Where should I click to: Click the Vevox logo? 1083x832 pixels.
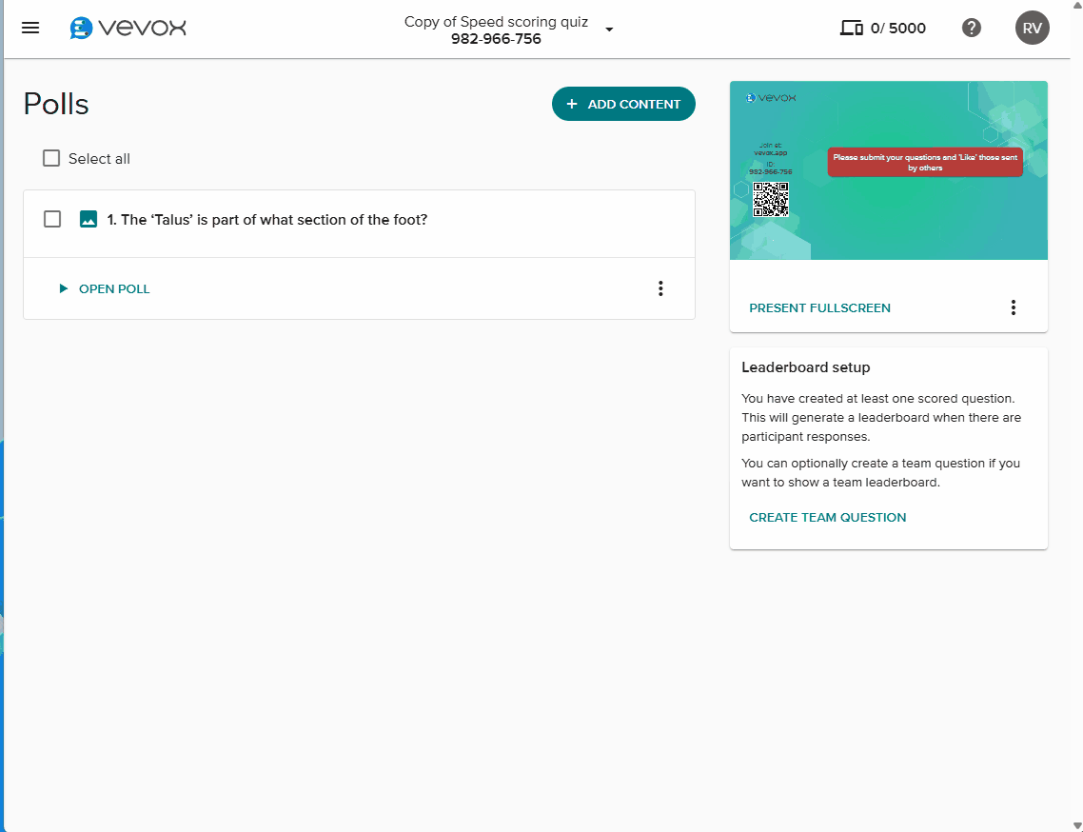click(128, 28)
